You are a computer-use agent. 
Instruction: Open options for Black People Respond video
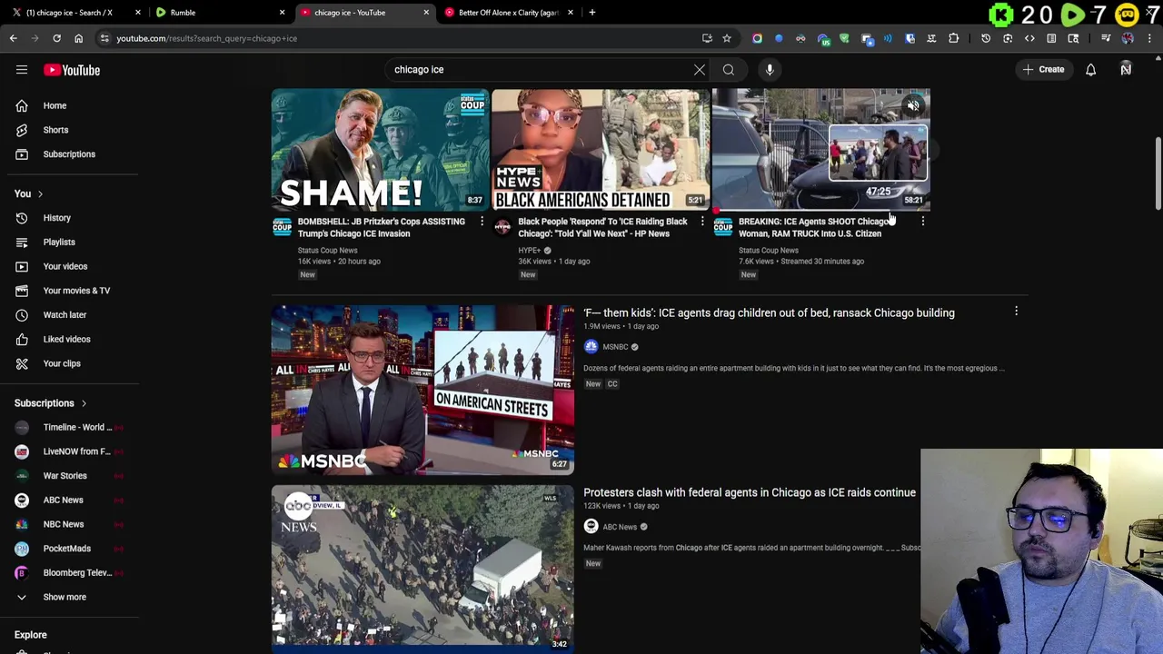point(702,222)
